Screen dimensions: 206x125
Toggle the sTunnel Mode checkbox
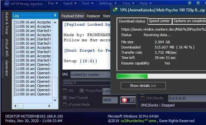point(65,104)
